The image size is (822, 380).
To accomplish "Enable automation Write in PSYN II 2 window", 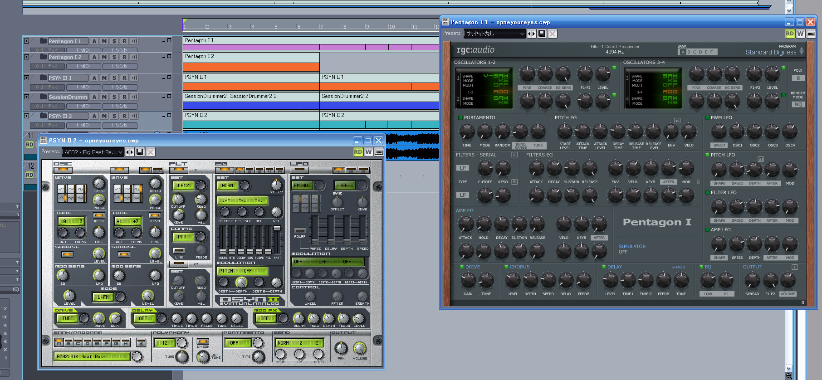I will [368, 152].
